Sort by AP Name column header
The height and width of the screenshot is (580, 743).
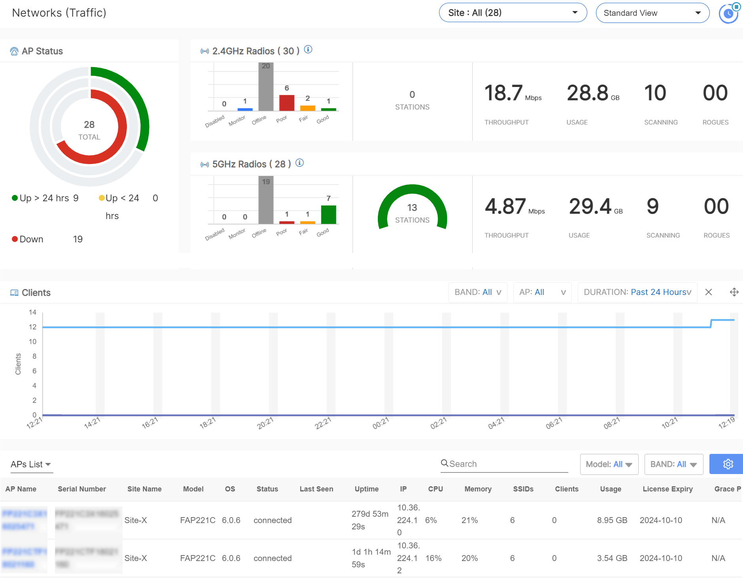pos(21,489)
